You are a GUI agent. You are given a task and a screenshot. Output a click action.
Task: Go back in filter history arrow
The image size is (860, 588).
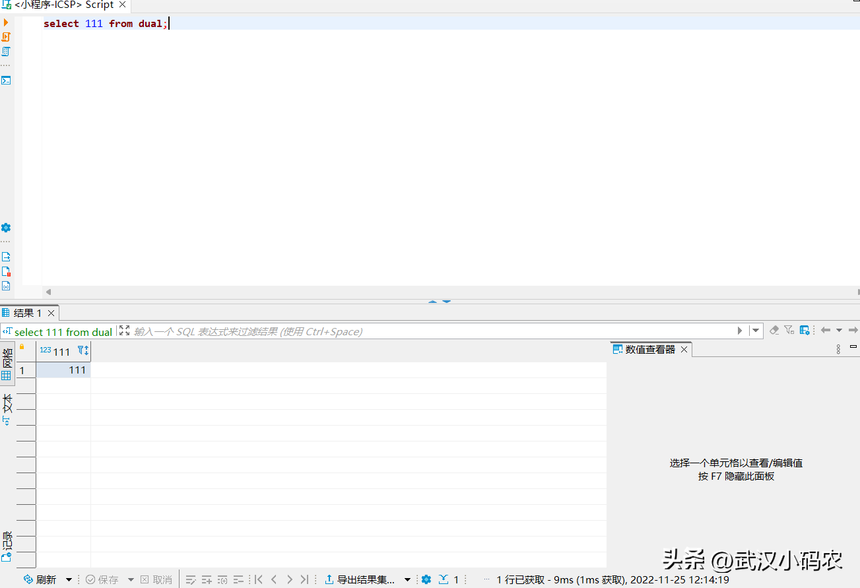pos(825,330)
